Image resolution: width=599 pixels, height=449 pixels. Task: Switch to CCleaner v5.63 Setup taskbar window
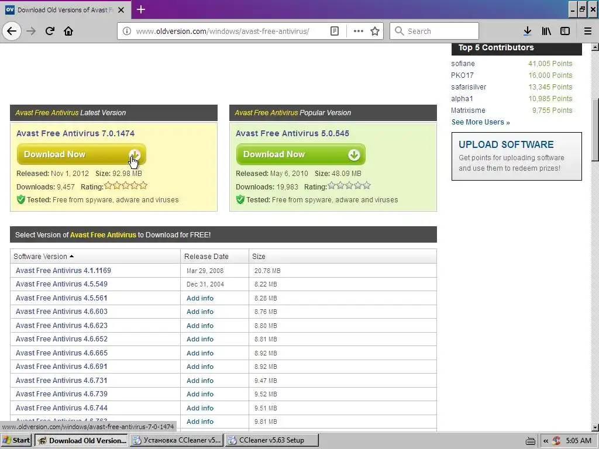[271, 440]
